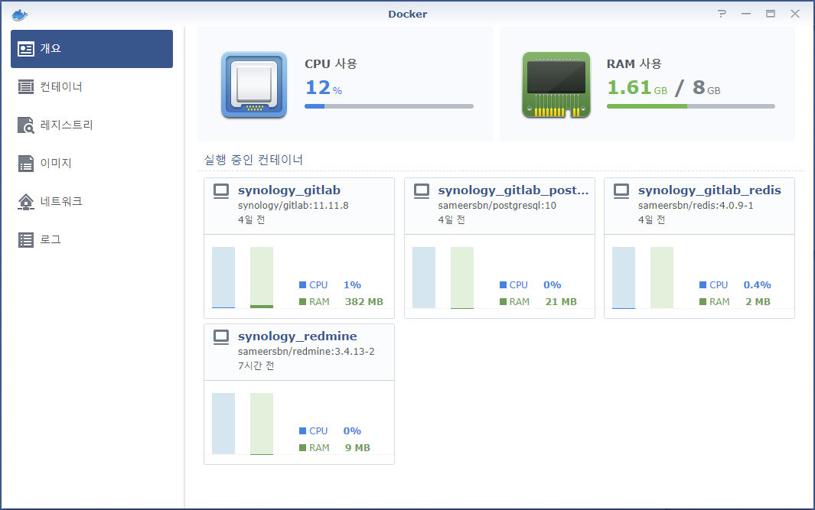Open the synology_gitlab container name

(289, 190)
